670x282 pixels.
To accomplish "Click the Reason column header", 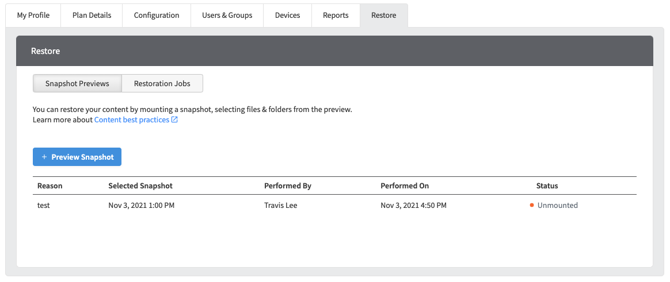I will (x=50, y=186).
